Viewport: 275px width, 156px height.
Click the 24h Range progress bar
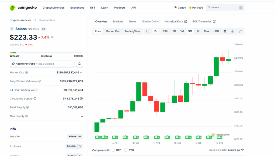[x=46, y=53]
